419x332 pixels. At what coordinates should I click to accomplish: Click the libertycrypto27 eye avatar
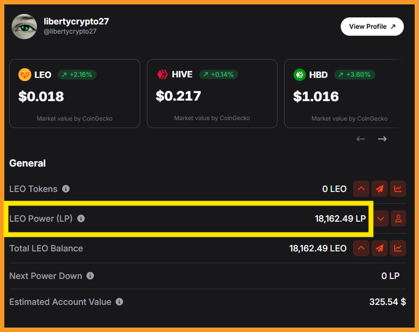tap(25, 27)
